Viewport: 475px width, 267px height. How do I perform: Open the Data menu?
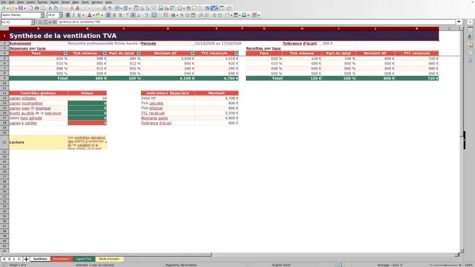pyautogui.click(x=76, y=2)
